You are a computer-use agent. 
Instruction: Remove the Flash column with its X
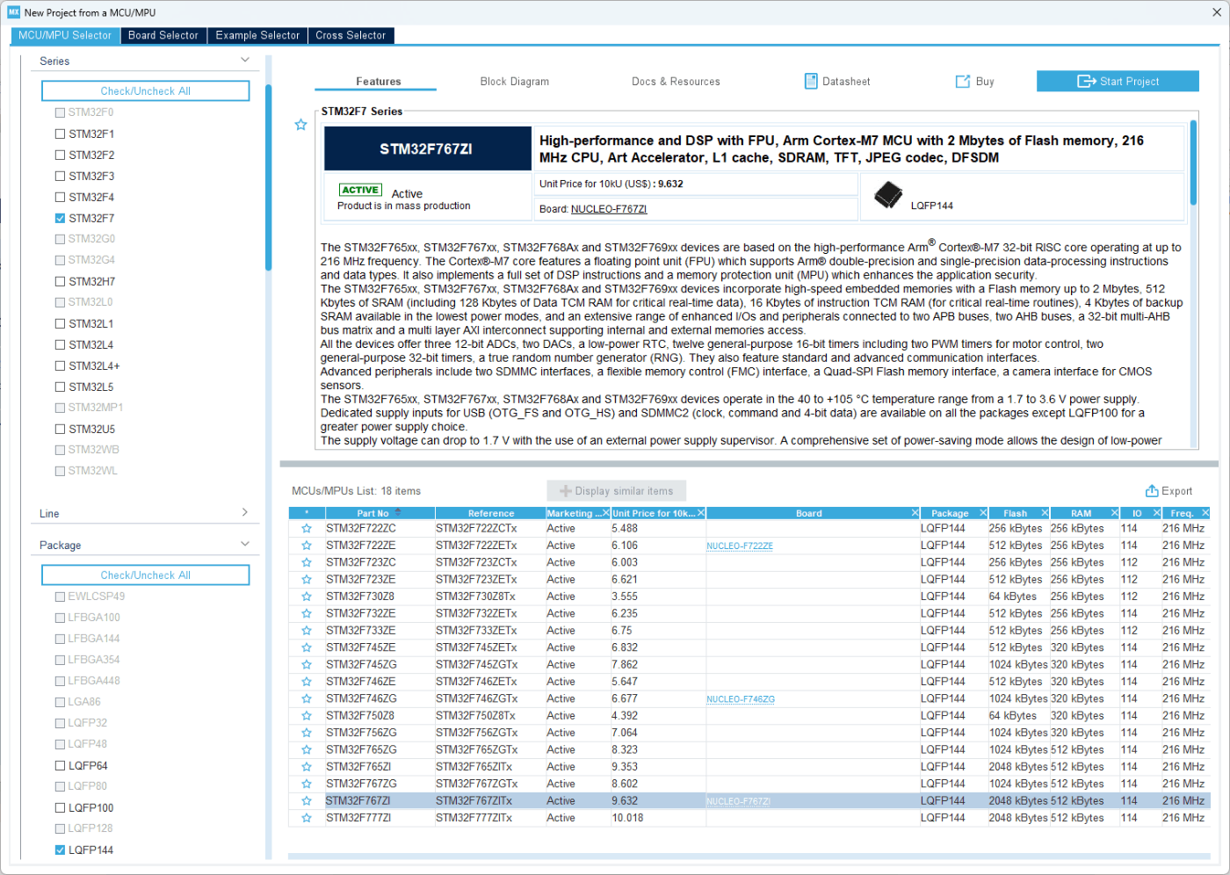click(x=1045, y=513)
